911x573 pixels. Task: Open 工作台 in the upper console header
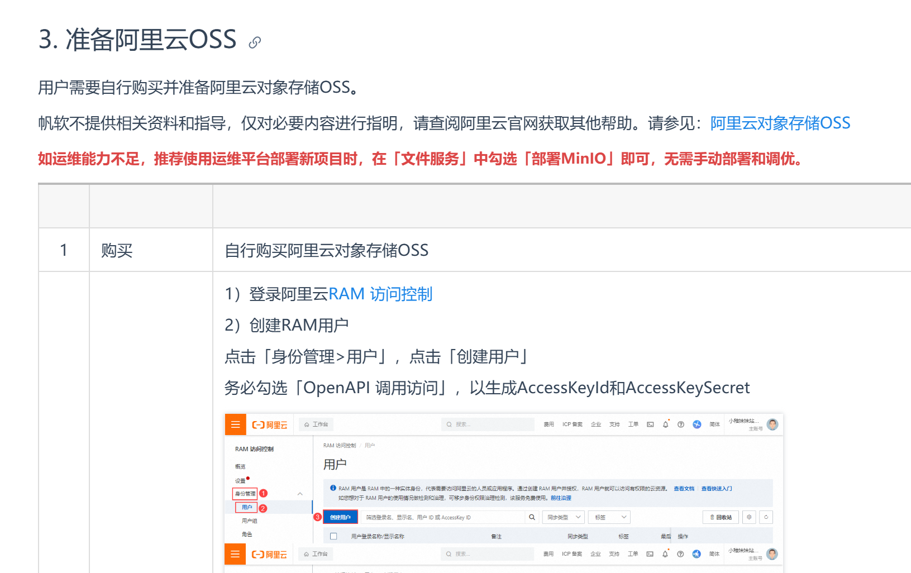tap(316, 424)
